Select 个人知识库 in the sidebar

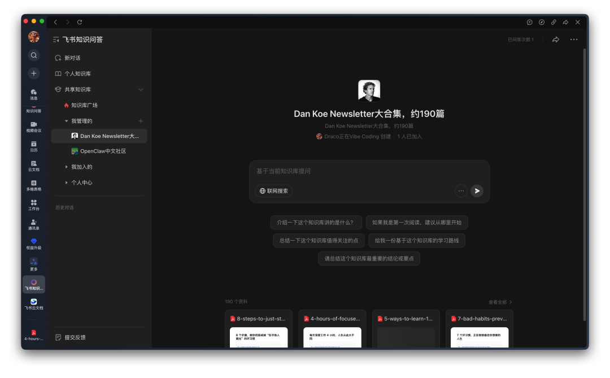point(77,73)
